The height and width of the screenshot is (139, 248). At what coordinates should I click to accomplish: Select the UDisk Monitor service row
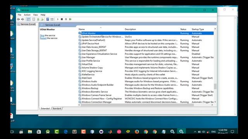[146, 33]
